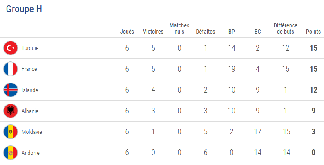
Task: Select the Moldavie flag icon
Action: (x=11, y=132)
